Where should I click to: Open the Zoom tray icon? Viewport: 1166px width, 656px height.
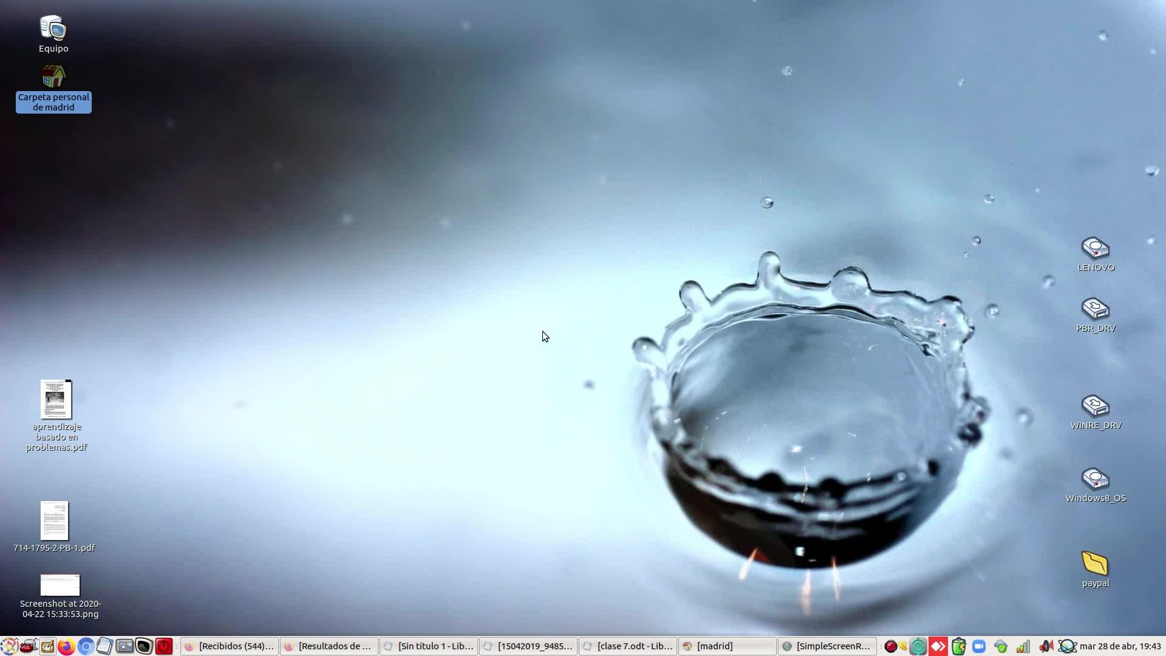click(979, 646)
